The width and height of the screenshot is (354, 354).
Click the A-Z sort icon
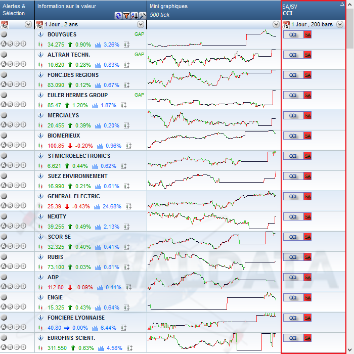coord(135,16)
